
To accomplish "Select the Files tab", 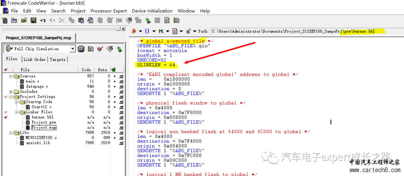I will click(12, 59).
